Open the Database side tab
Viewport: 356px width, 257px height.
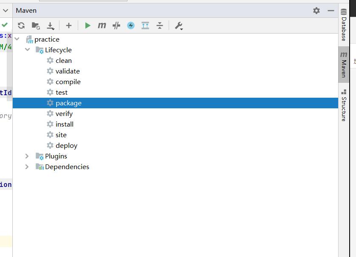click(344, 25)
